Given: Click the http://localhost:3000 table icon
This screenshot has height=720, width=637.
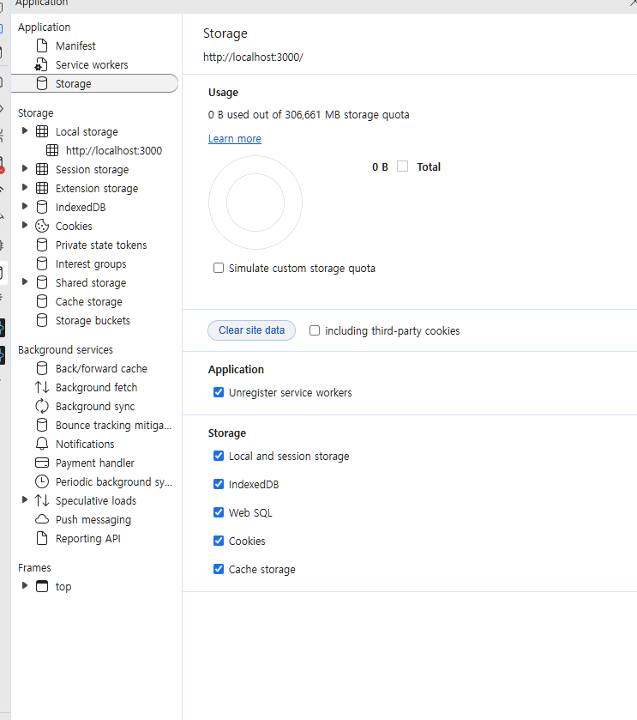Looking at the screenshot, I should point(52,150).
